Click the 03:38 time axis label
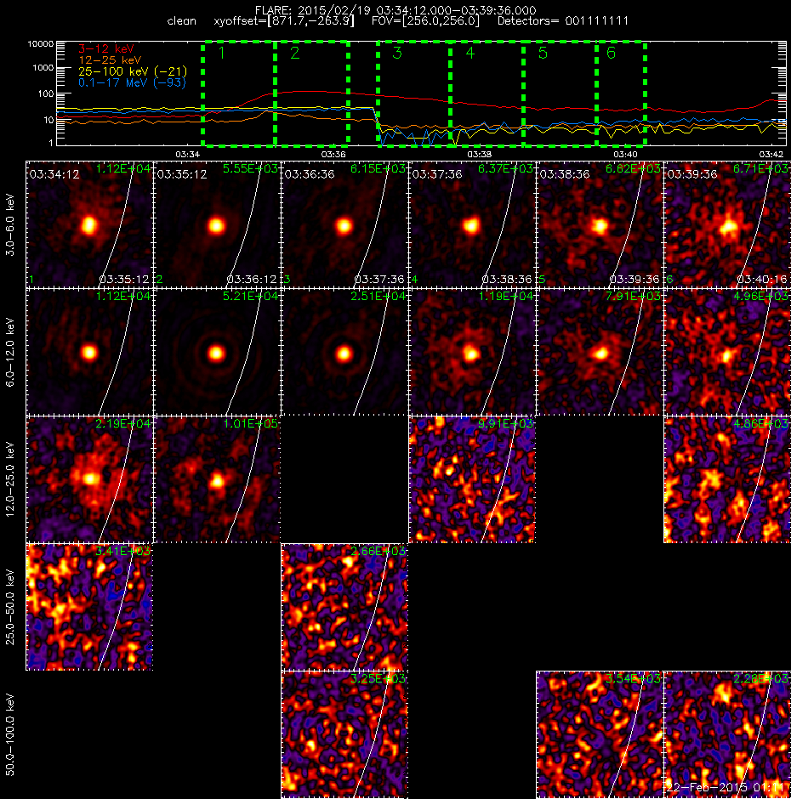This screenshot has height=799, width=791. tap(480, 154)
